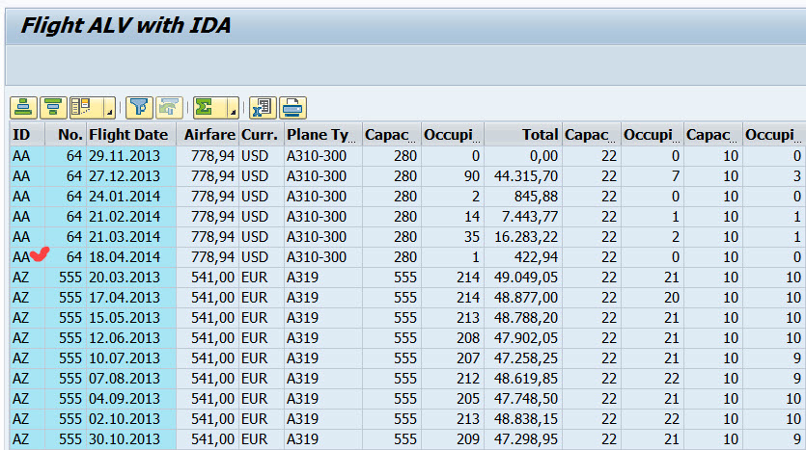Click the Curr. column header
This screenshot has height=450, width=806.
[x=260, y=135]
